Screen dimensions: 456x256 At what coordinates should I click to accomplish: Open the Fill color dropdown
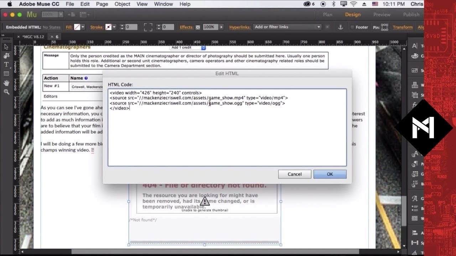(x=83, y=27)
